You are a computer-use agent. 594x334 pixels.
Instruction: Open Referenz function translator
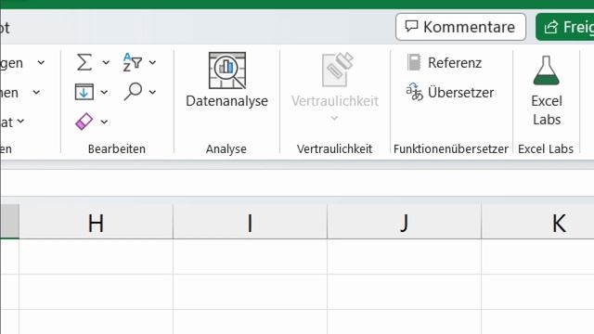444,62
